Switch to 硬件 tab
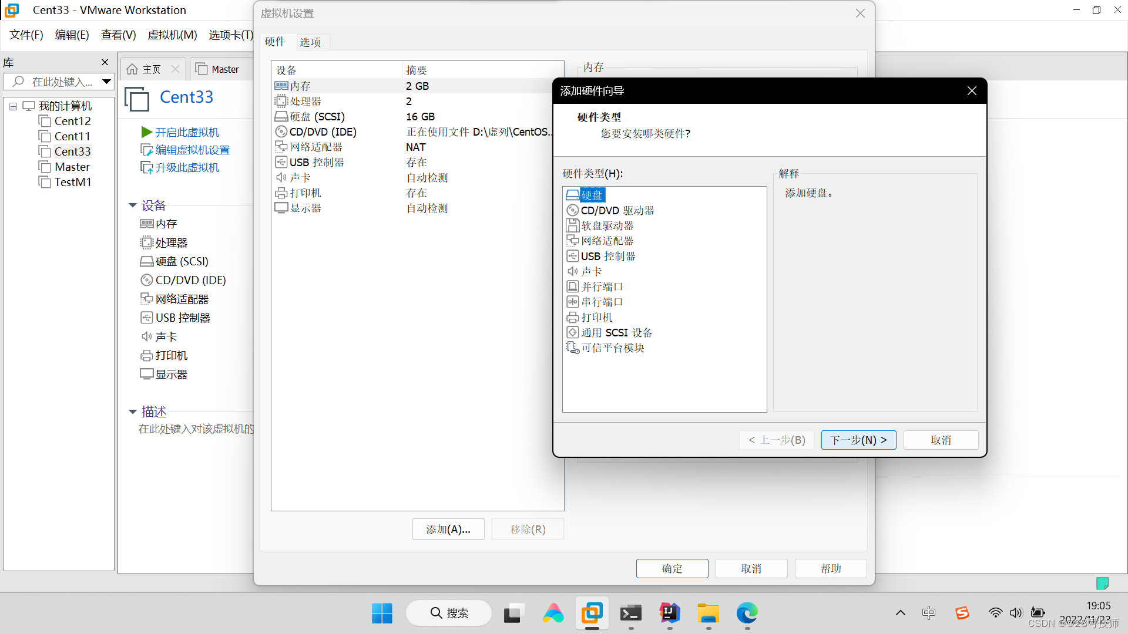Screen dimensions: 1128x634 275,42
